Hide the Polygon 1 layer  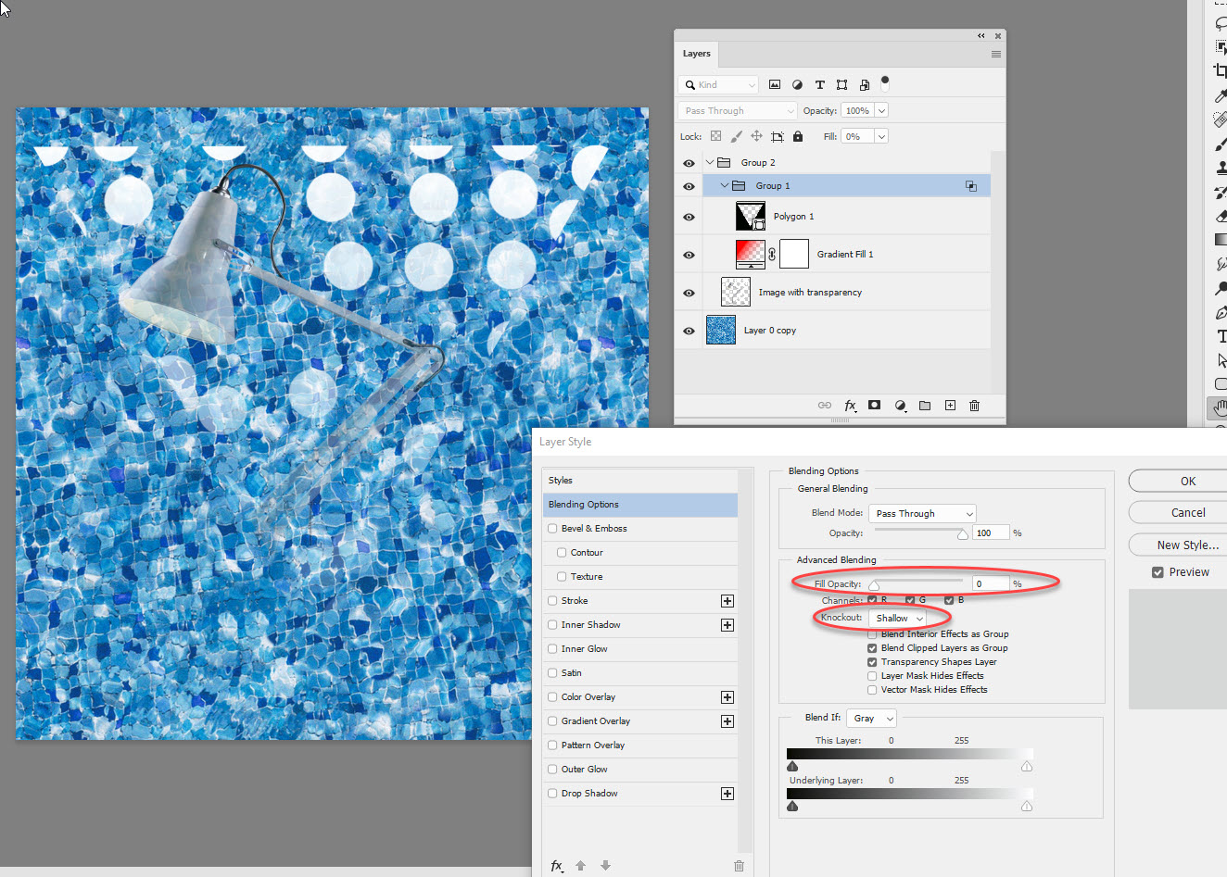click(688, 216)
